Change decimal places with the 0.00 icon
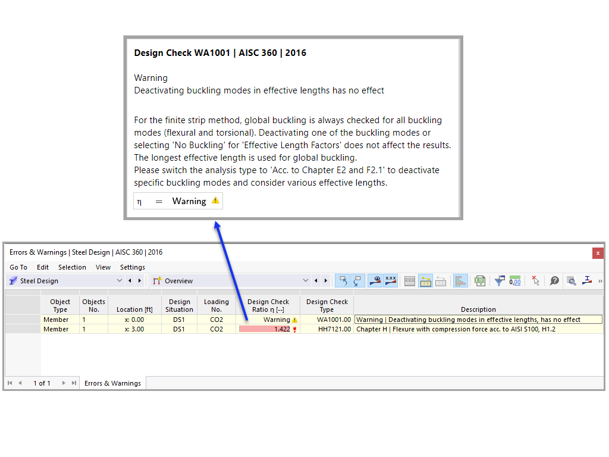The width and height of the screenshot is (609, 457). pyautogui.click(x=515, y=280)
